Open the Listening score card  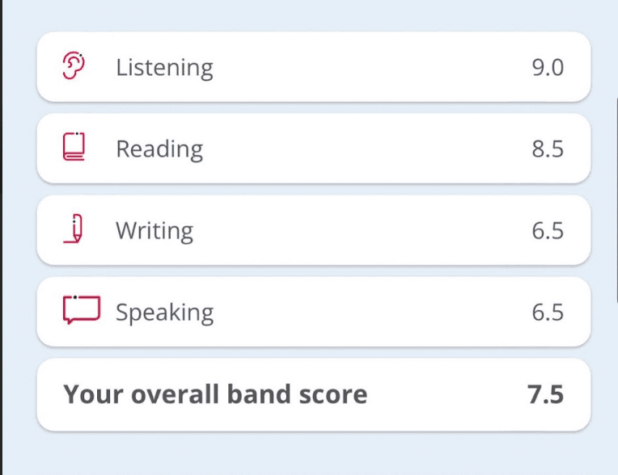[x=314, y=67]
